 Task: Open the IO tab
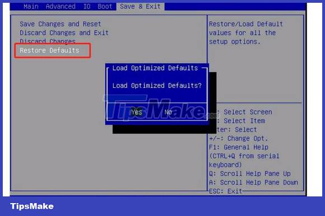coord(87,6)
